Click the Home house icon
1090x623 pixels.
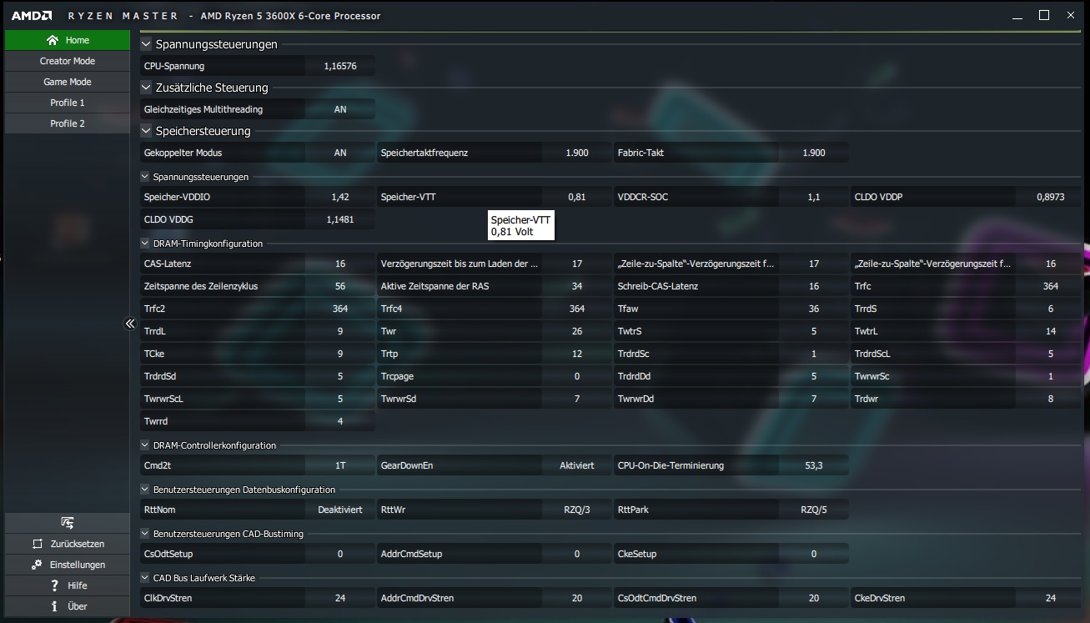tap(53, 40)
